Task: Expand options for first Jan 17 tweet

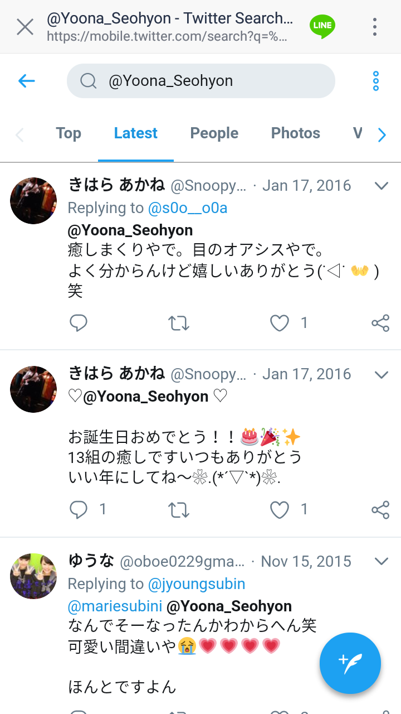Action: [382, 186]
